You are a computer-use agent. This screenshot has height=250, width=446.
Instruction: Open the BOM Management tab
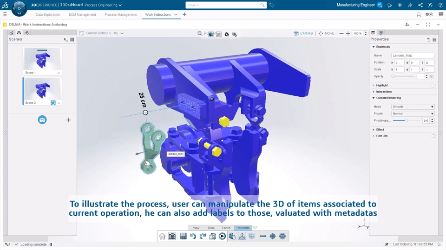[82, 14]
